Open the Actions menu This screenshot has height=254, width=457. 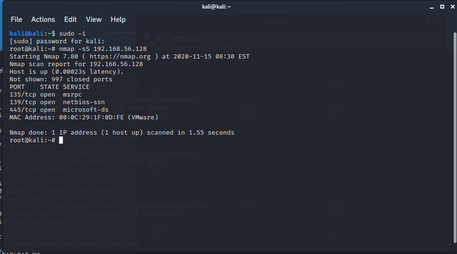(43, 20)
